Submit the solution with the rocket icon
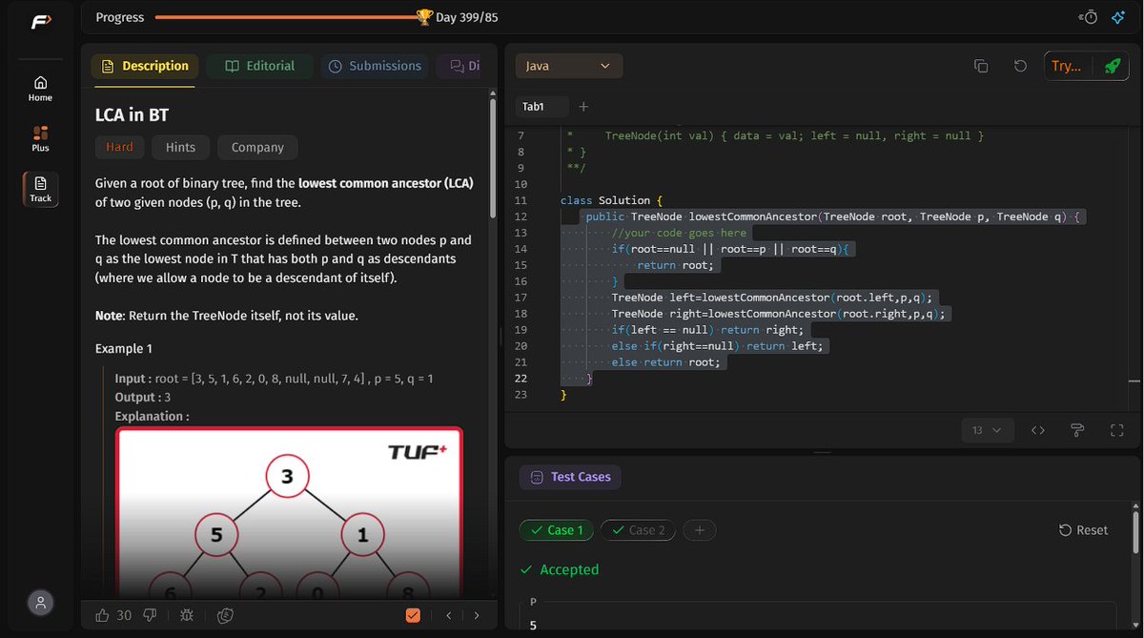The width and height of the screenshot is (1144, 638). tap(1112, 66)
